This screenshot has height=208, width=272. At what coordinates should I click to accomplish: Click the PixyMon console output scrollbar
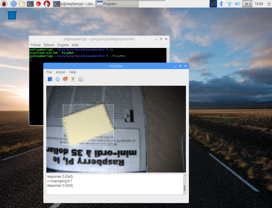185,184
